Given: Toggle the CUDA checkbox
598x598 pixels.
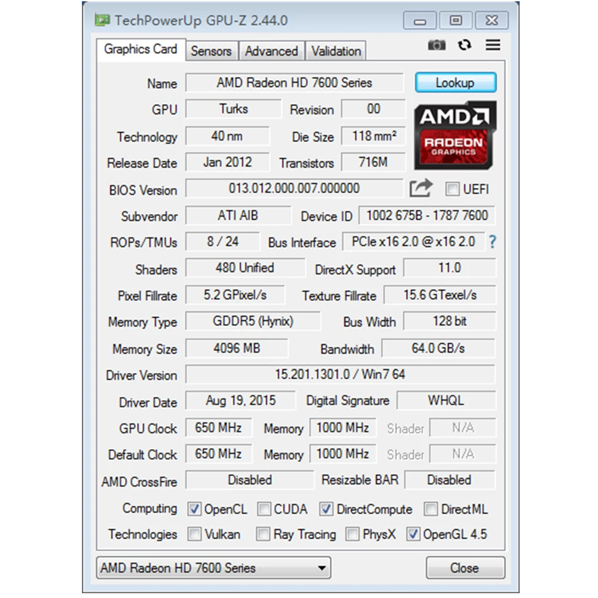Looking at the screenshot, I should click(264, 509).
